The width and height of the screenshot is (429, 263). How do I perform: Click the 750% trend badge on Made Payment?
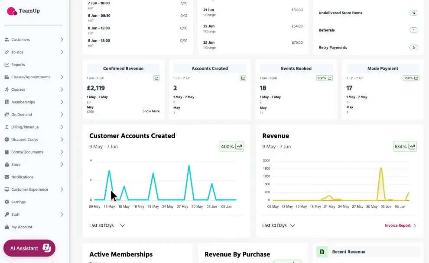412,78
